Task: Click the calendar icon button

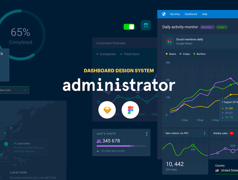Action: click(x=146, y=25)
